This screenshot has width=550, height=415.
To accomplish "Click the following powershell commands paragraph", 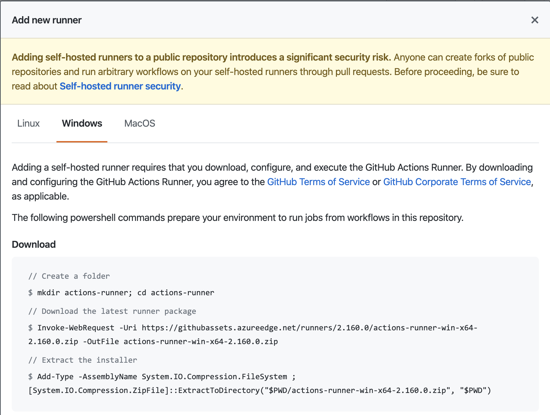I will click(237, 218).
